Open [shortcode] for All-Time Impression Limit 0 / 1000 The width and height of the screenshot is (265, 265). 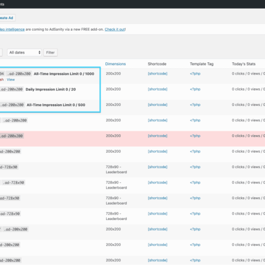(x=158, y=73)
